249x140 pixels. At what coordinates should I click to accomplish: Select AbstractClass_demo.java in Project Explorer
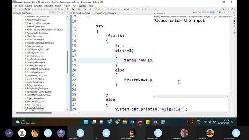(38, 16)
